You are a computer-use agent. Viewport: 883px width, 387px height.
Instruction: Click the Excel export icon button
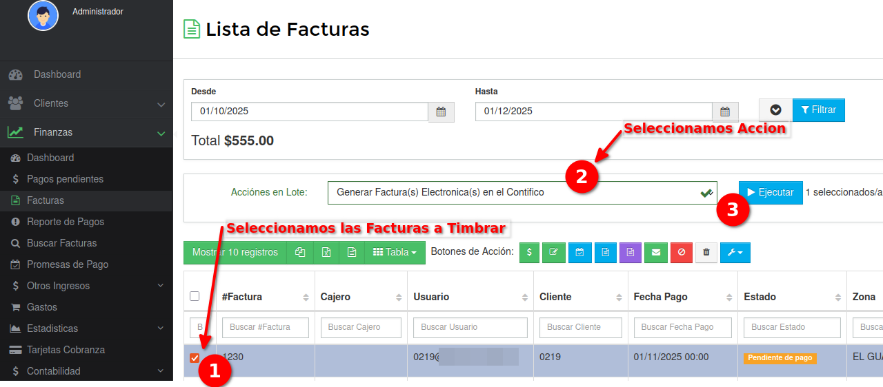click(326, 253)
